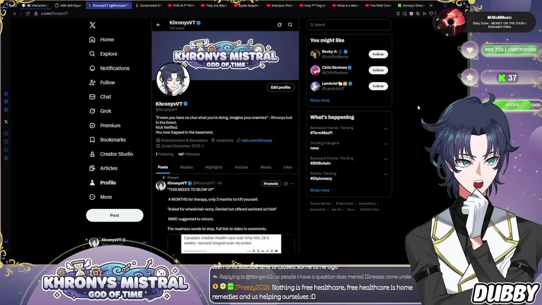Click the white Post button

(115, 215)
